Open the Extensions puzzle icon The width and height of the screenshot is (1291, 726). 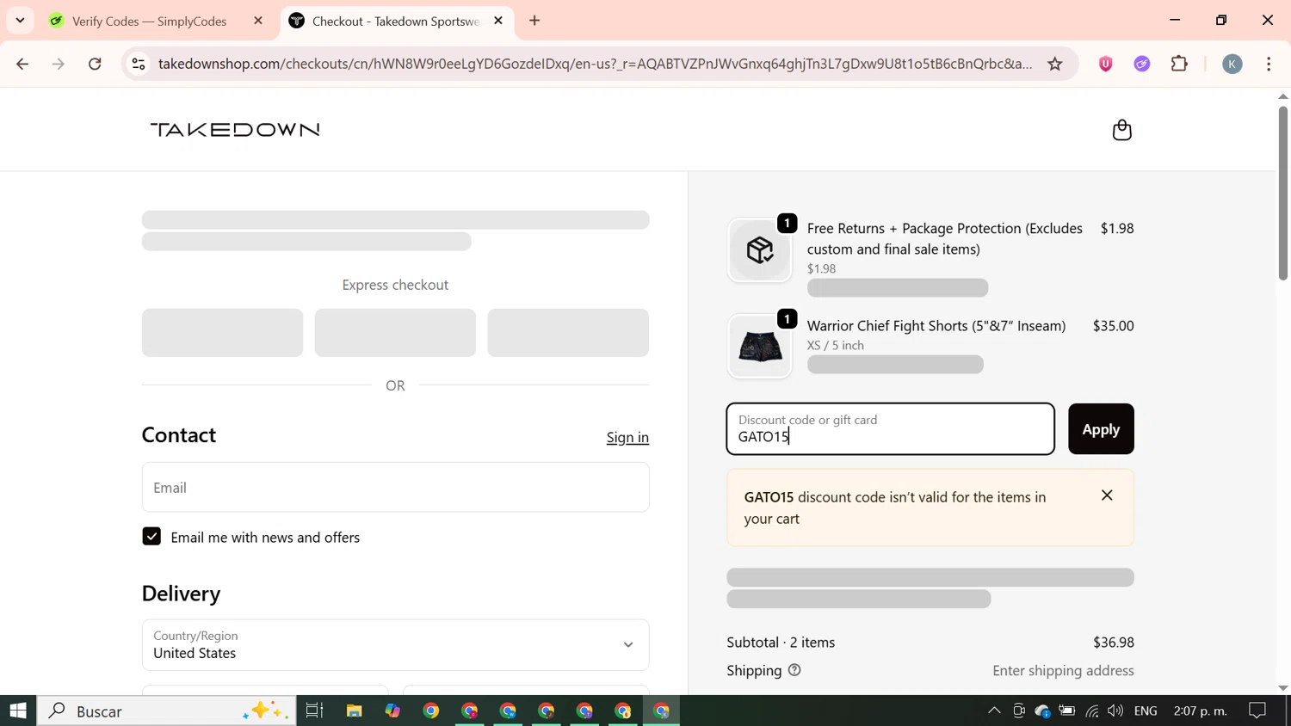1179,64
